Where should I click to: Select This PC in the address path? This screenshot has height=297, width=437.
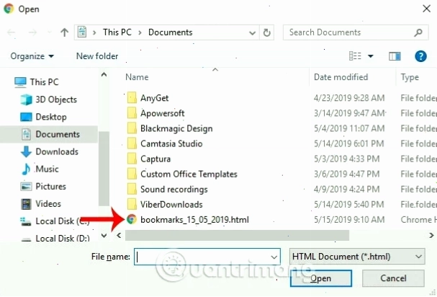pyautogui.click(x=117, y=32)
